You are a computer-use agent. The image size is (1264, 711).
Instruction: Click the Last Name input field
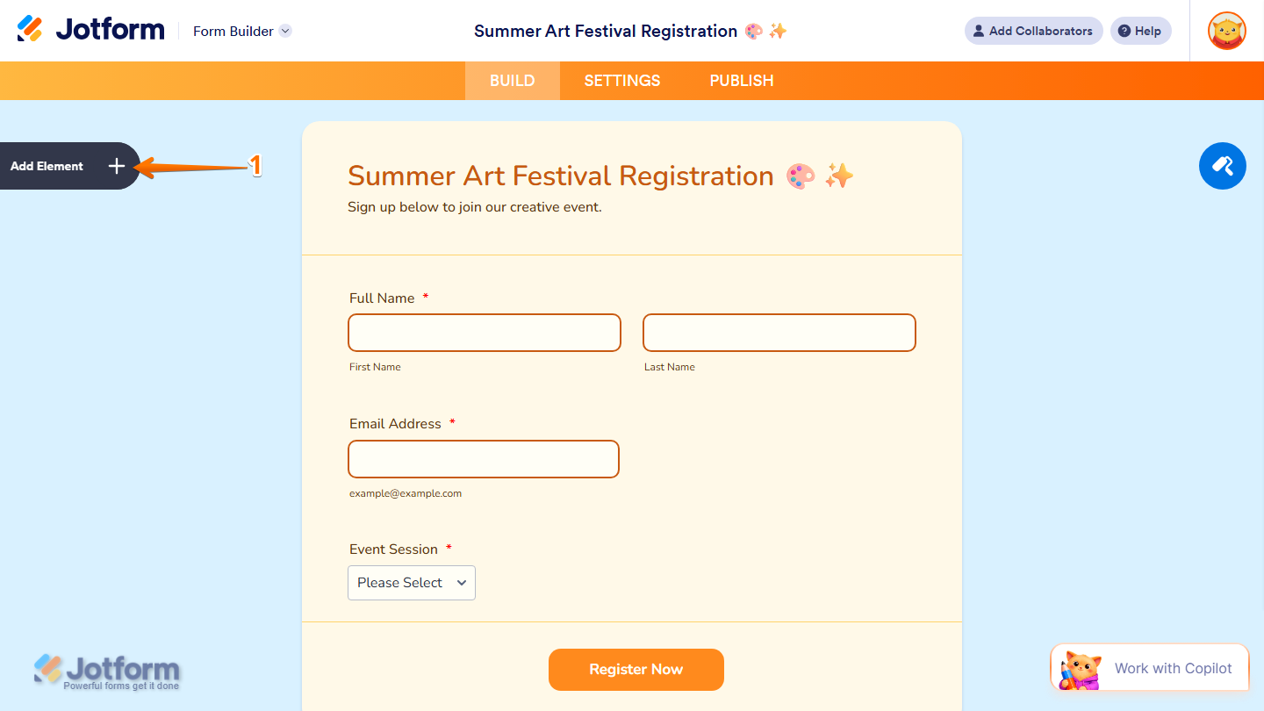[x=779, y=333]
